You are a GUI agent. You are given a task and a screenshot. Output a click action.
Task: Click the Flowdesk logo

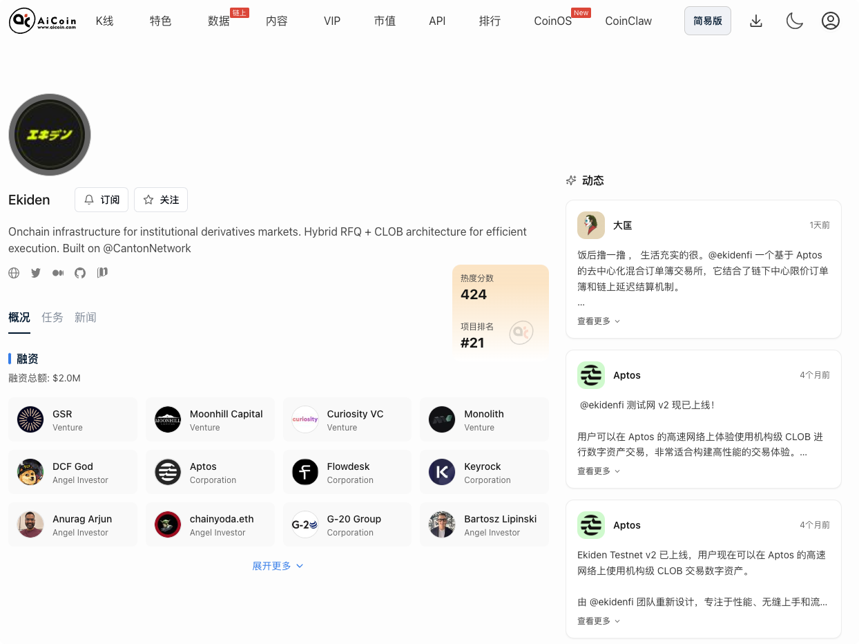(x=305, y=472)
